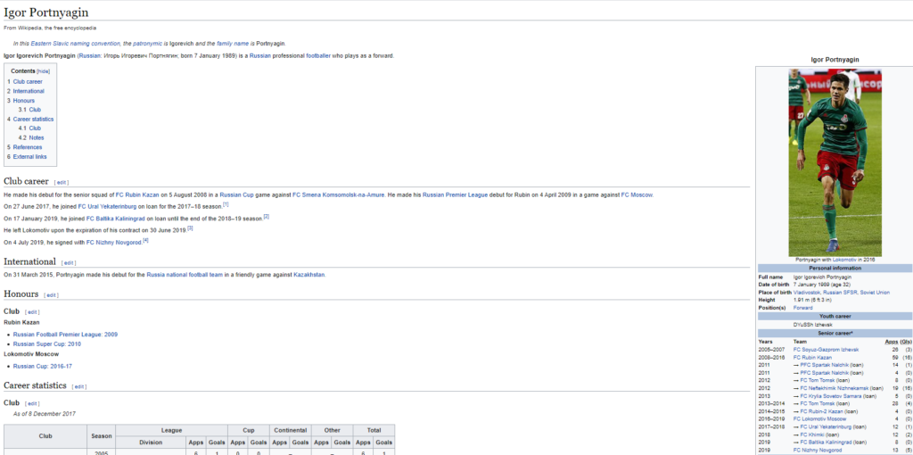Open Eastern Slavic naming convention link
The height and width of the screenshot is (455, 913).
click(77, 44)
